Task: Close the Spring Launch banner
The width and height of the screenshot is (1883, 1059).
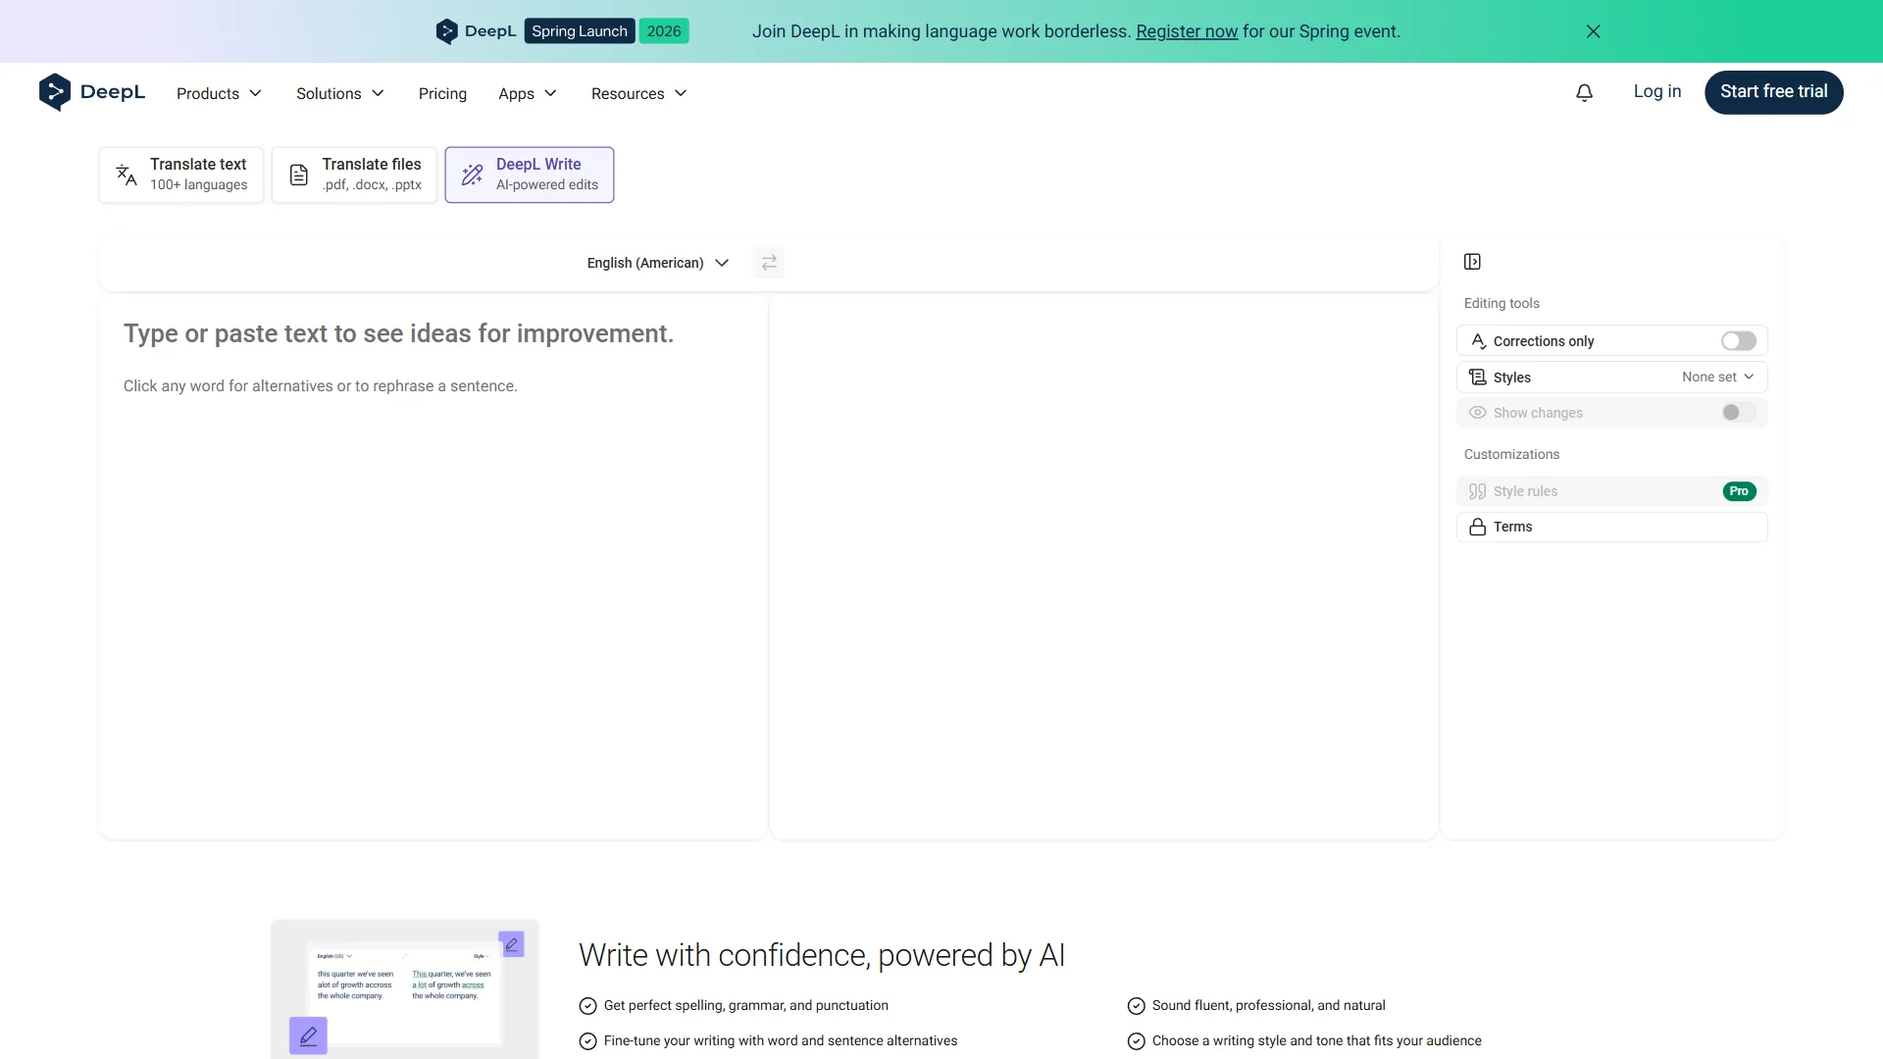Action: [1593, 31]
